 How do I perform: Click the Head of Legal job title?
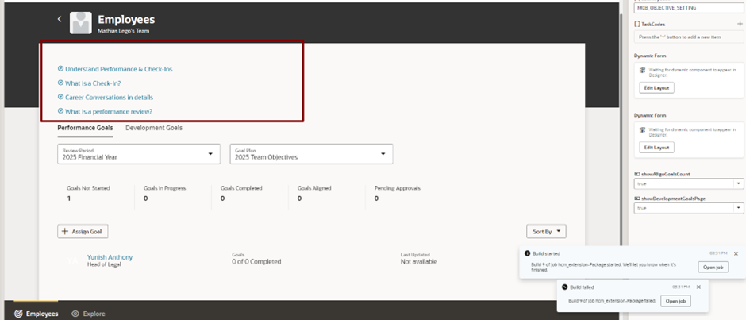click(x=104, y=264)
